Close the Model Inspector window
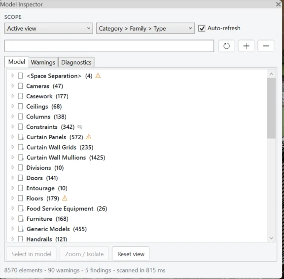 tap(279, 4)
